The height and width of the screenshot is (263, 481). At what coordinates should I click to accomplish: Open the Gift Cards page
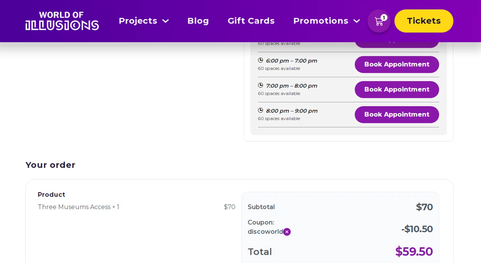[251, 21]
